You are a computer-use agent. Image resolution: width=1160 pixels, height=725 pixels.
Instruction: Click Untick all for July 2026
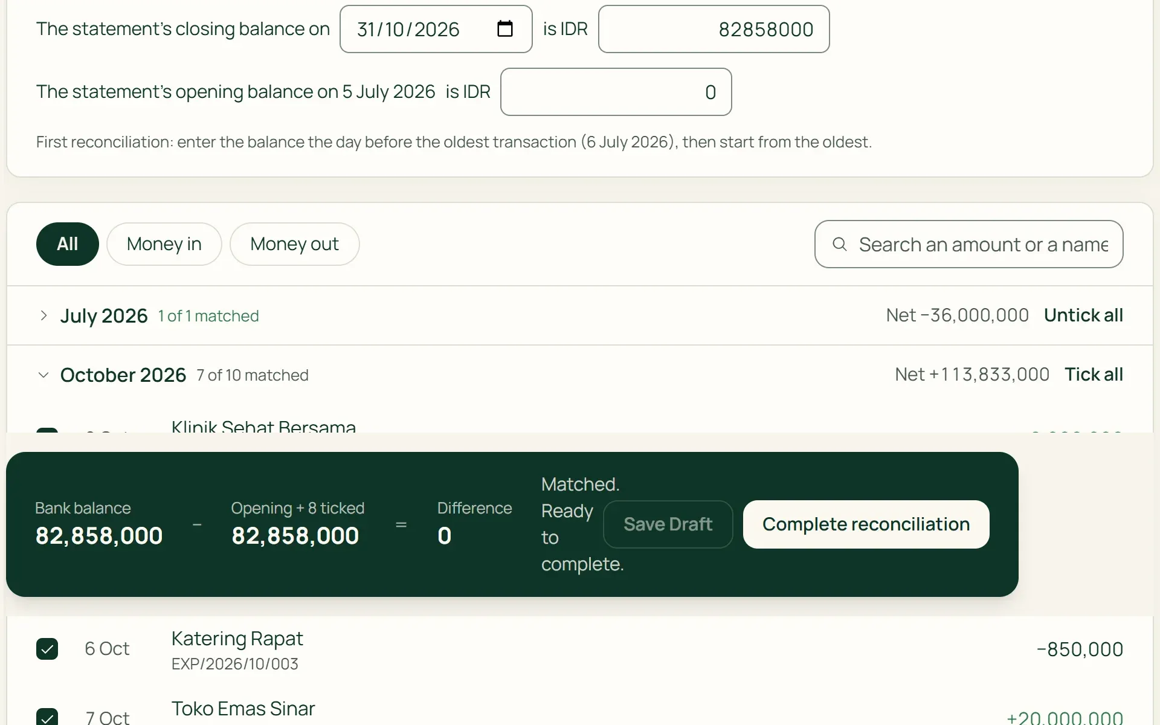point(1083,315)
